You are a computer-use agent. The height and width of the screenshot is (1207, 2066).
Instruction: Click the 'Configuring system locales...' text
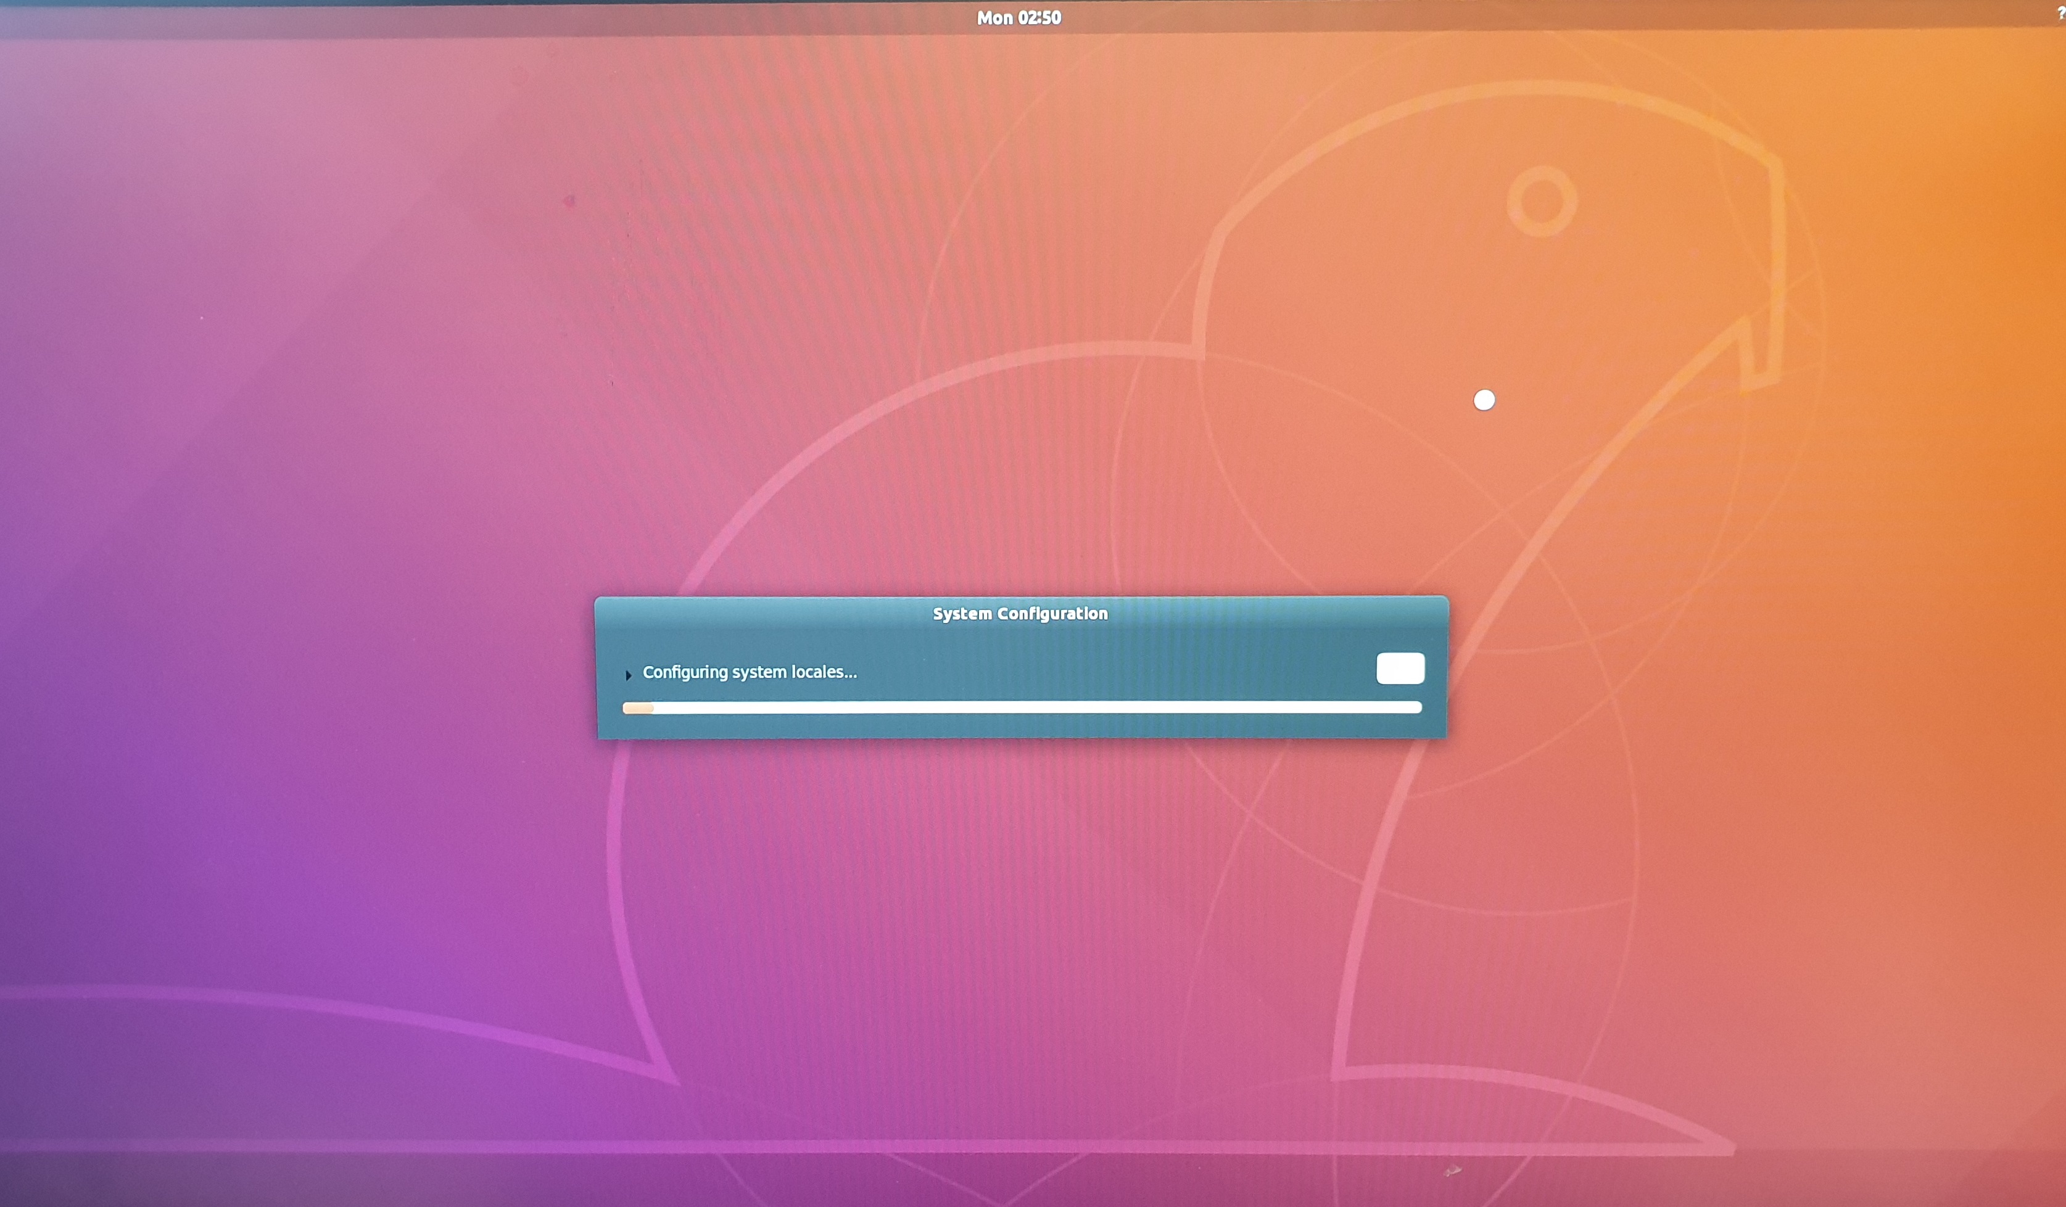750,672
